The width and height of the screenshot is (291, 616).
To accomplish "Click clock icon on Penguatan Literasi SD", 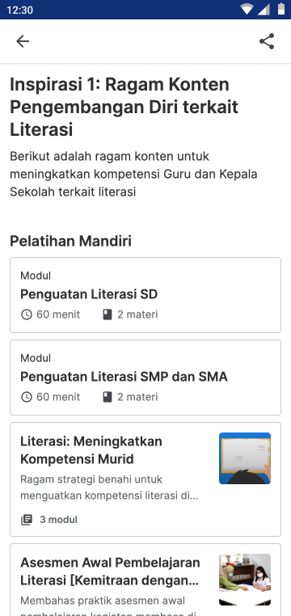I will [27, 314].
